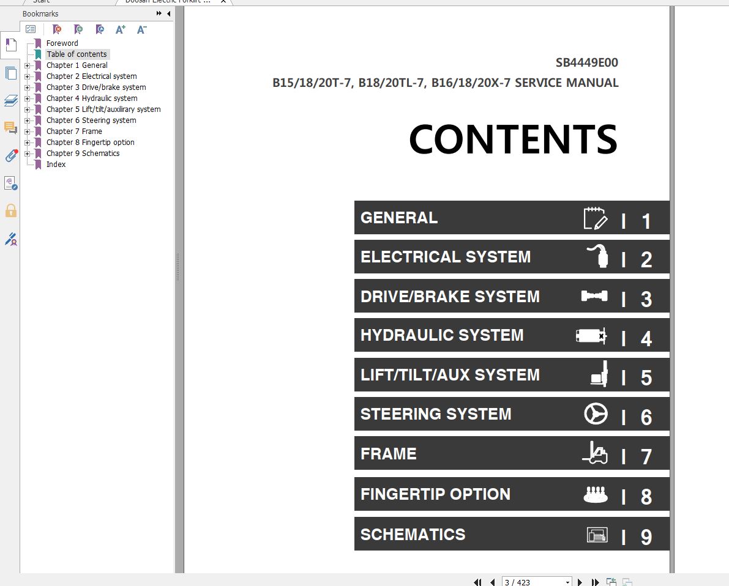Go to the first page
Viewport: 729px width, 586px height.
pos(477,582)
